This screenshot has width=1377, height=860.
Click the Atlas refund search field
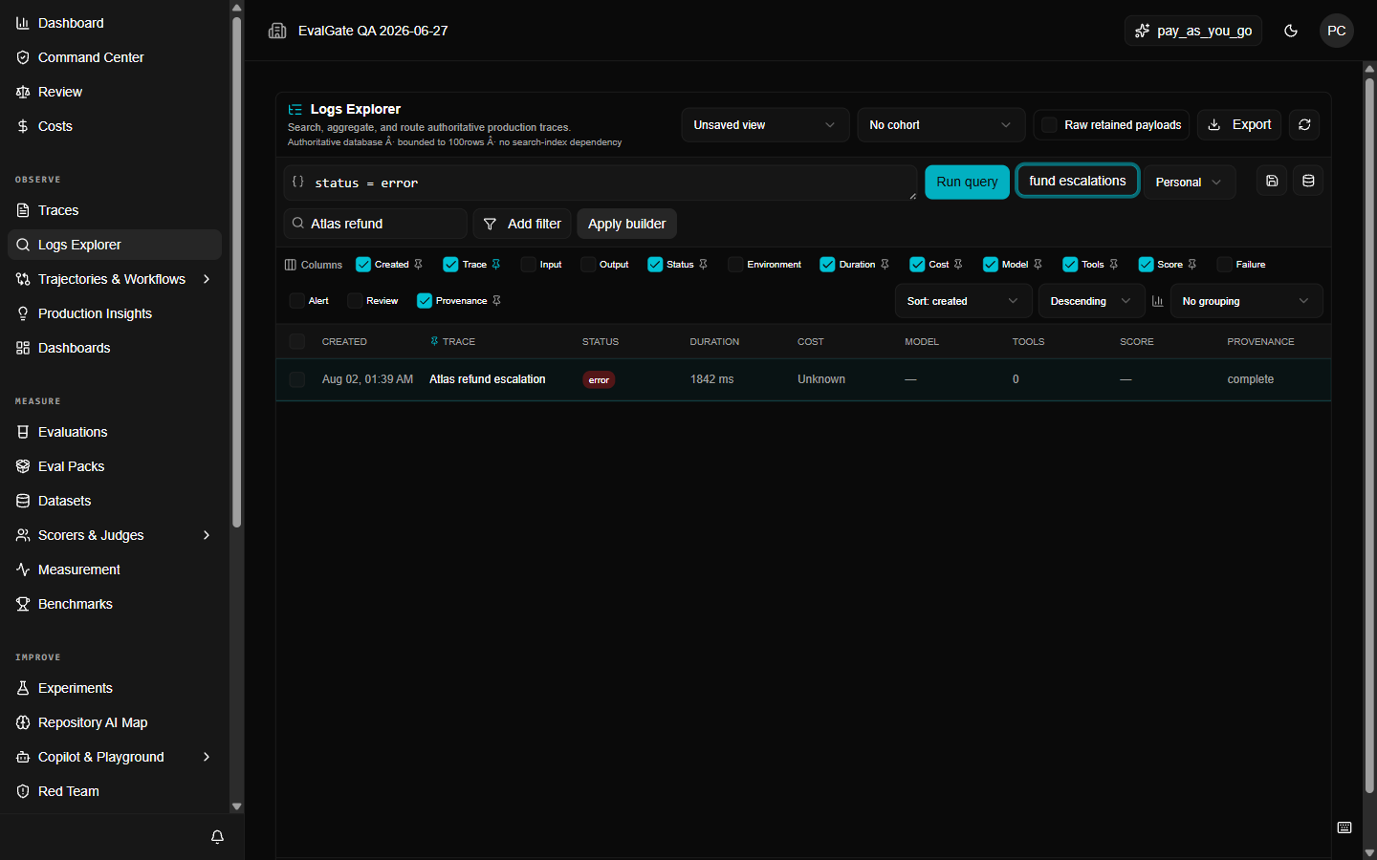(x=376, y=224)
